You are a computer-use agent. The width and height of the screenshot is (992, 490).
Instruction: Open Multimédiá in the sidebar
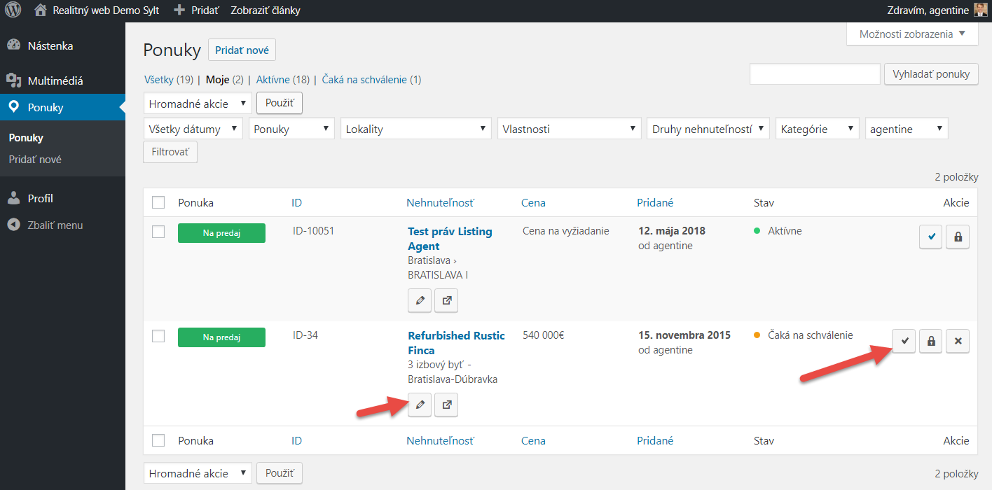tap(55, 80)
